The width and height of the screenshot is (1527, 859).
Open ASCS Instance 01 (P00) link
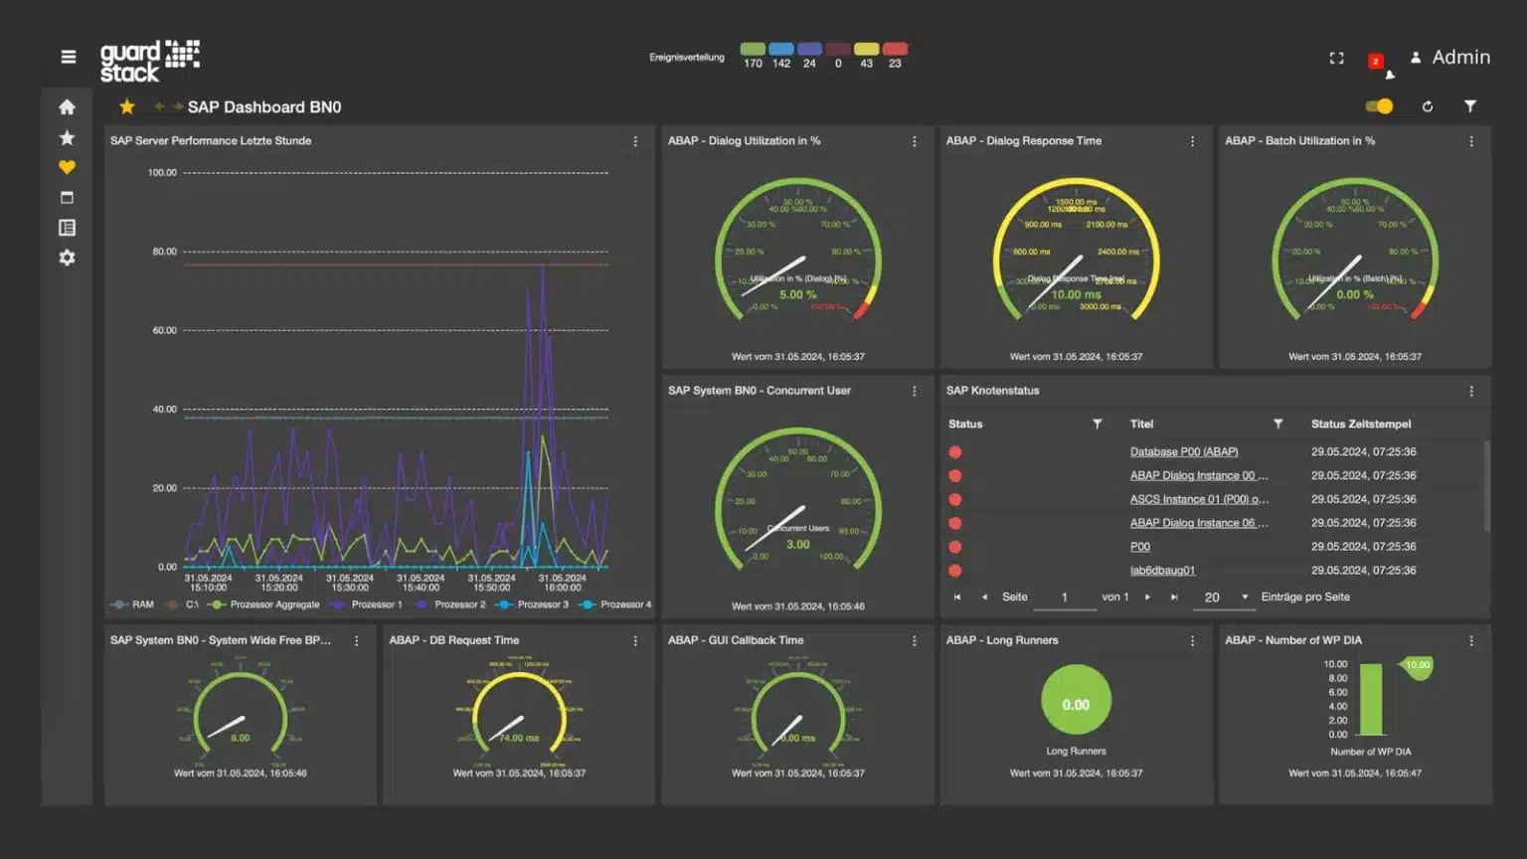[1199, 499]
